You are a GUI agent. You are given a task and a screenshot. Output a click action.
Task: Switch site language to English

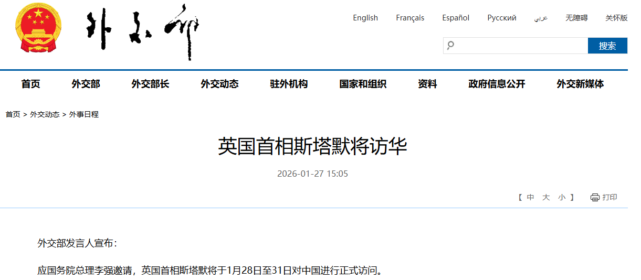(x=365, y=18)
